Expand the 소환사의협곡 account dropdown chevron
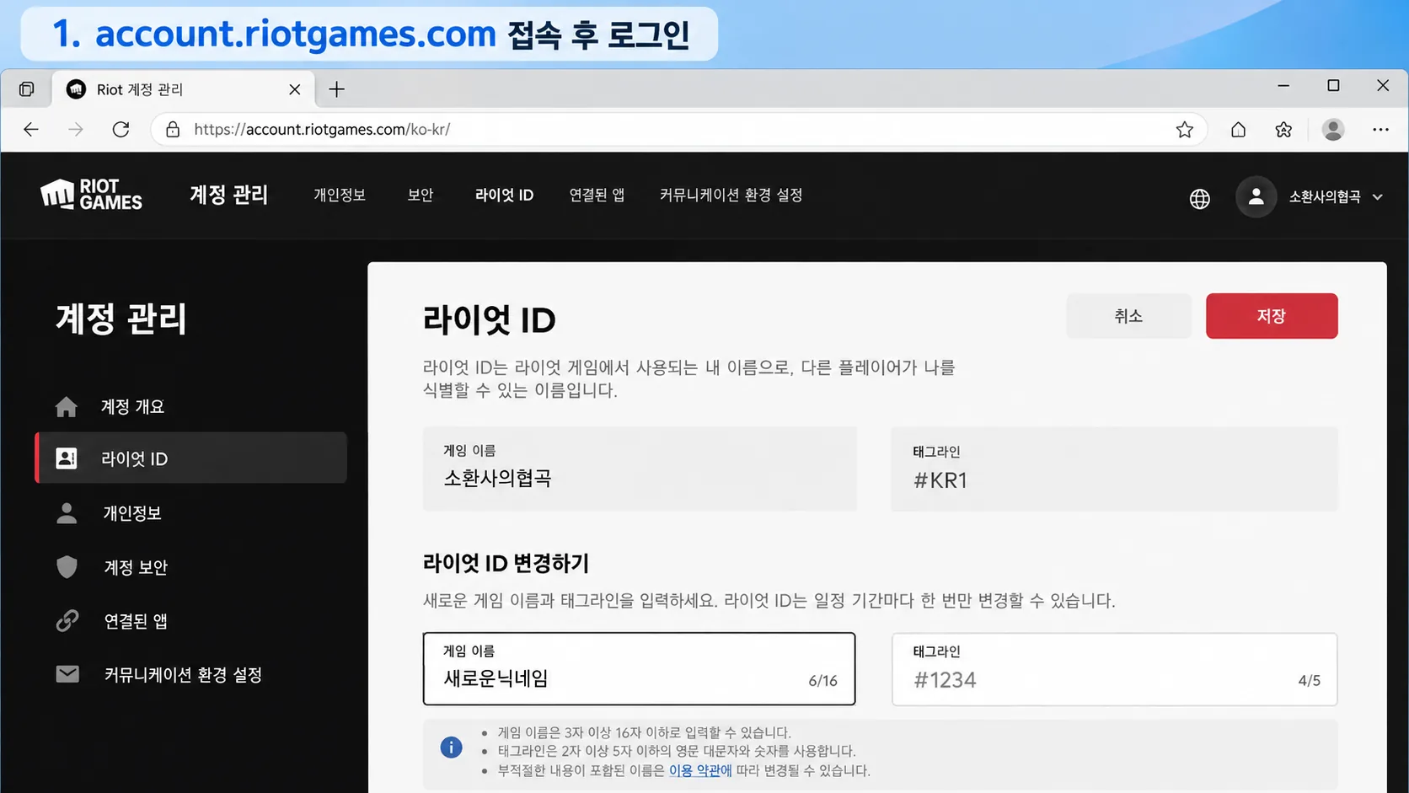The height and width of the screenshot is (793, 1409). pyautogui.click(x=1377, y=197)
